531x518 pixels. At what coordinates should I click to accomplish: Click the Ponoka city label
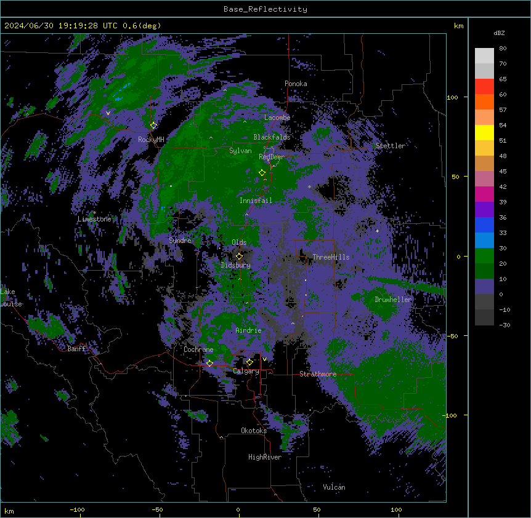click(296, 84)
